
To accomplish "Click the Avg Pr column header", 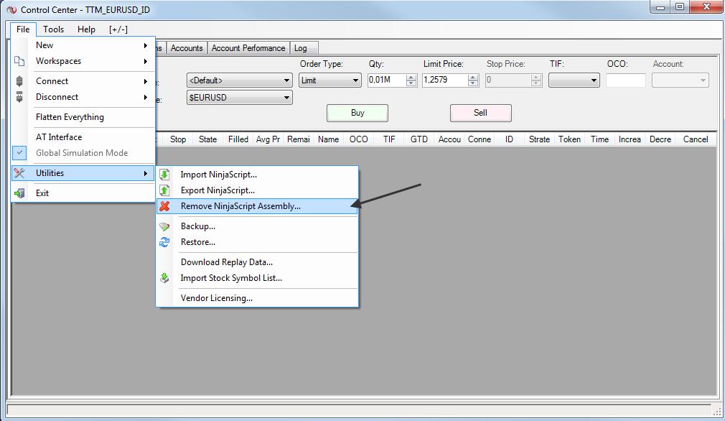I will (268, 139).
